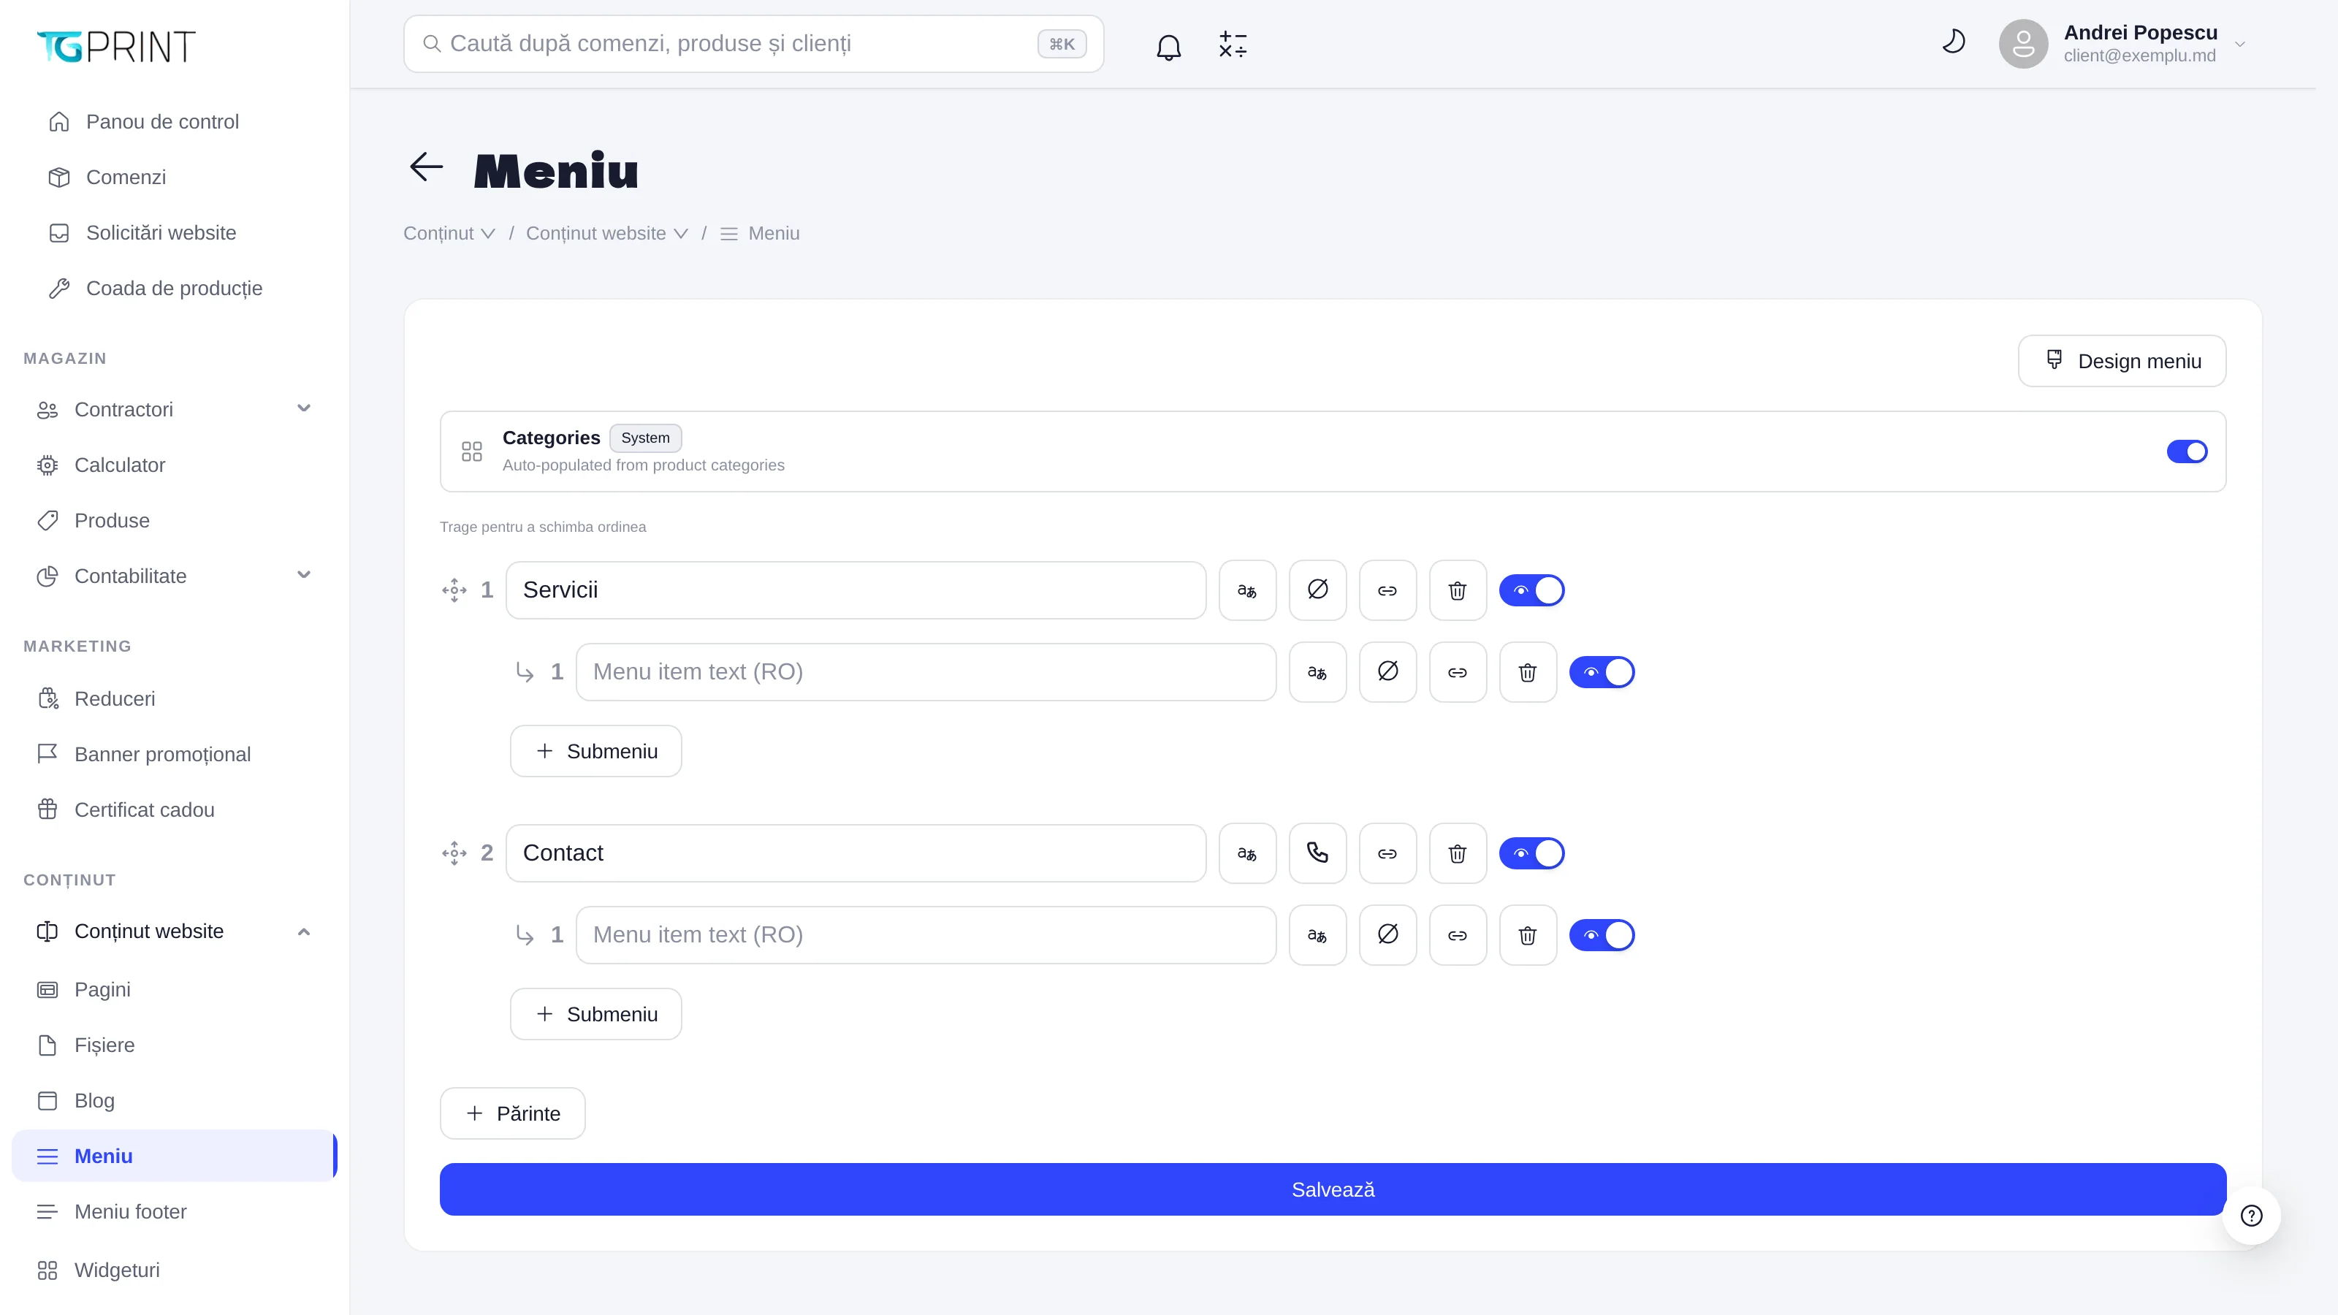
Task: Open Meniu footer in sidebar
Action: [175, 1211]
